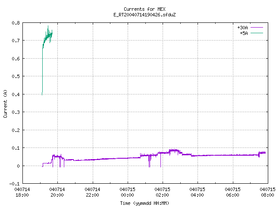Click the Time (yymmdd HH:MM) x-axis label
276x207 pixels.
tap(144, 203)
